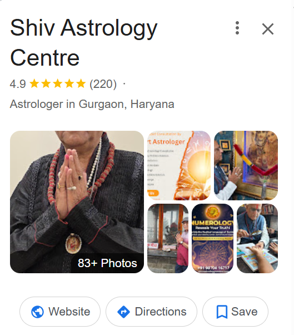Click the 4.9 rating number
The width and height of the screenshot is (294, 335).
coord(18,83)
